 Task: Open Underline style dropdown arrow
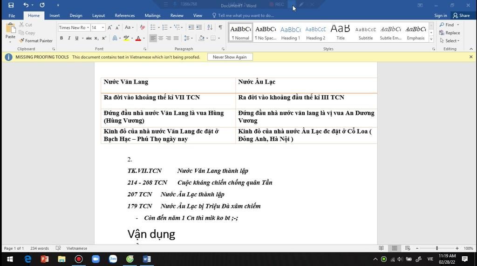click(82, 38)
